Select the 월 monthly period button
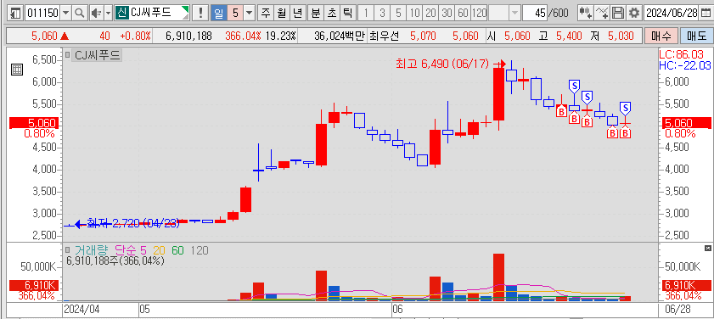 282,13
